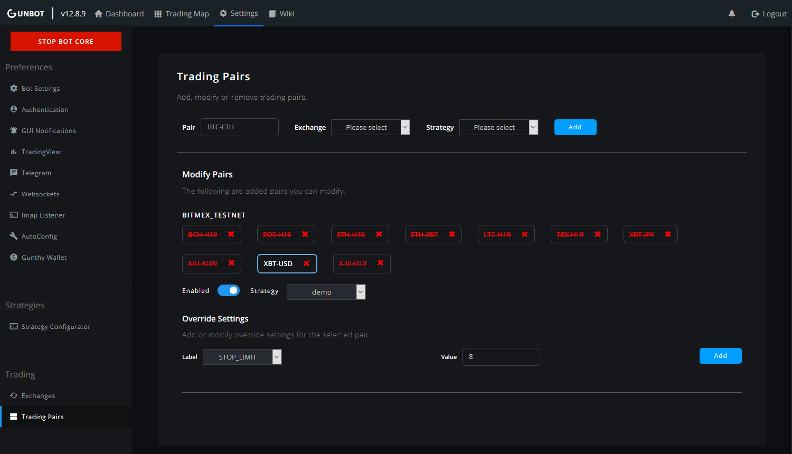The width and height of the screenshot is (792, 454).
Task: Add the new trading pair
Action: [576, 127]
